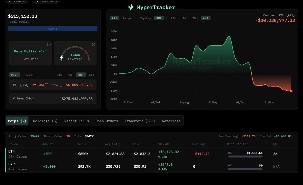This screenshot has height=185, width=303.
Task: Toggle stats panel to Perp view
Action: [x=15, y=75]
